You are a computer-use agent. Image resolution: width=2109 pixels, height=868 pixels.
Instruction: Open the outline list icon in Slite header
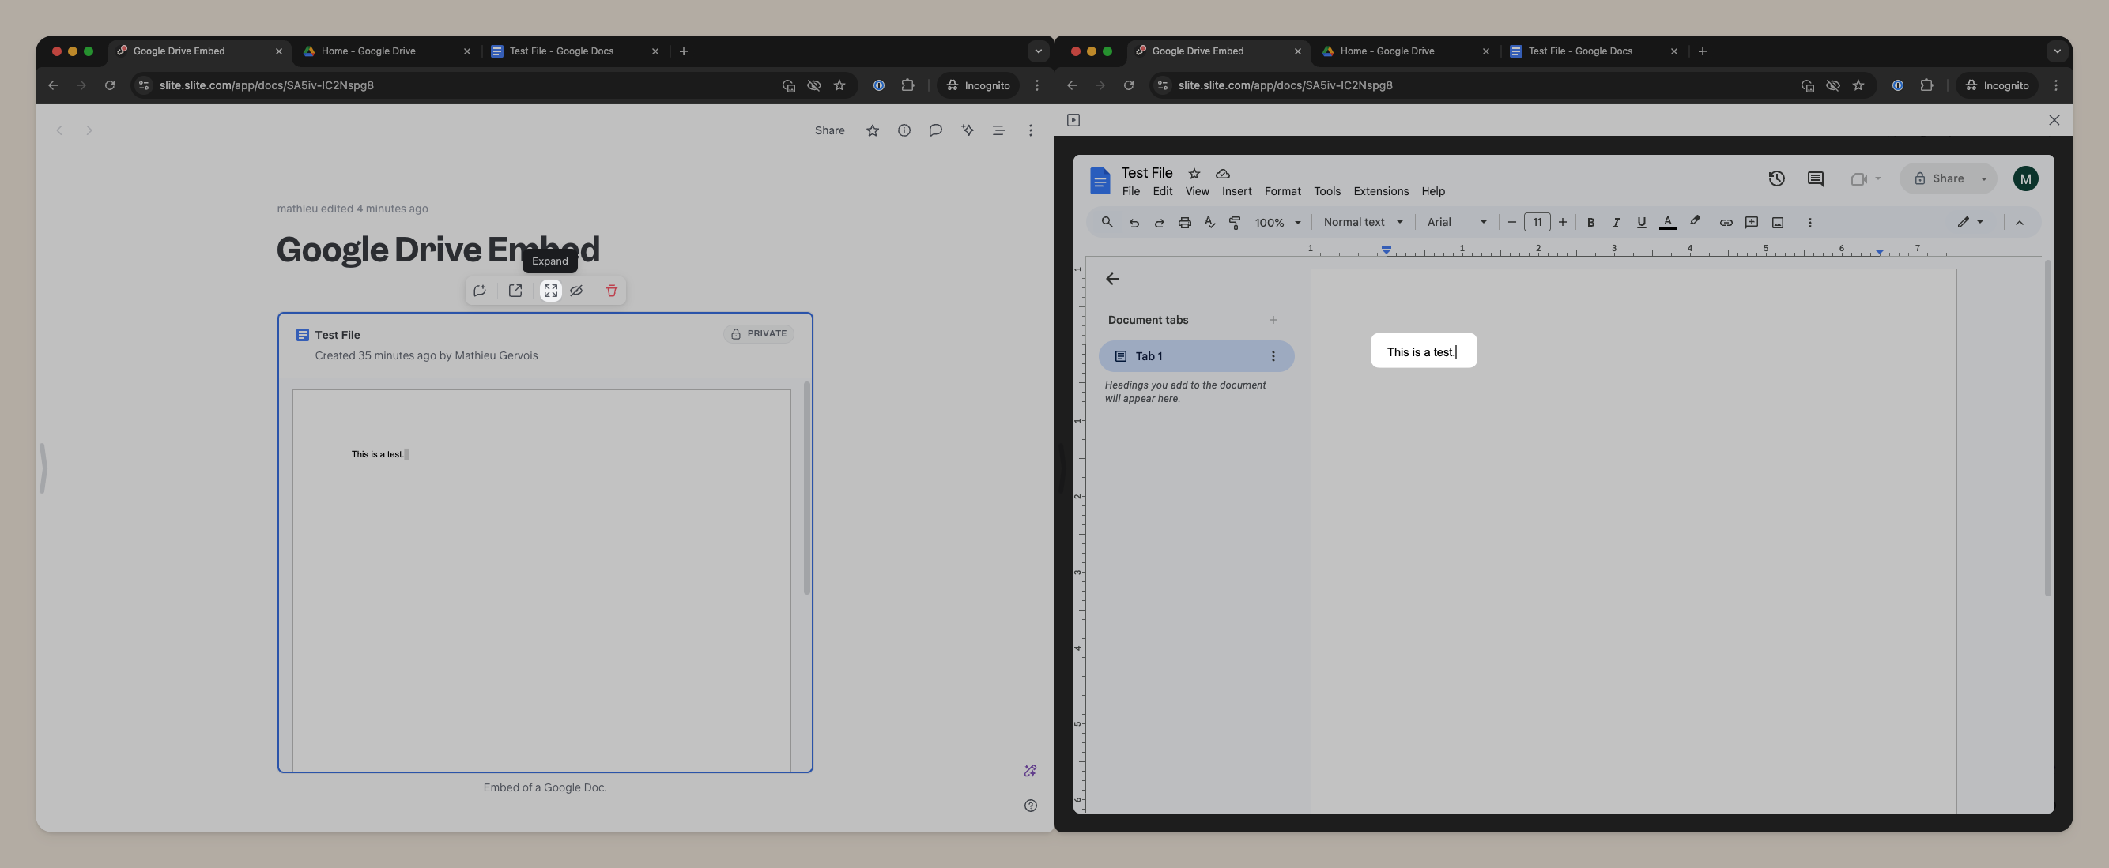[999, 130]
